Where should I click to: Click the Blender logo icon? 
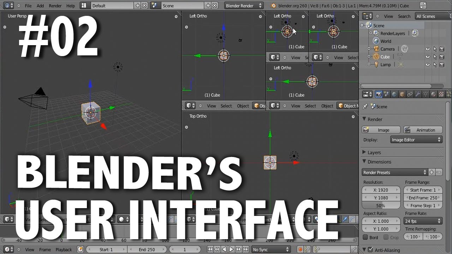[273, 6]
